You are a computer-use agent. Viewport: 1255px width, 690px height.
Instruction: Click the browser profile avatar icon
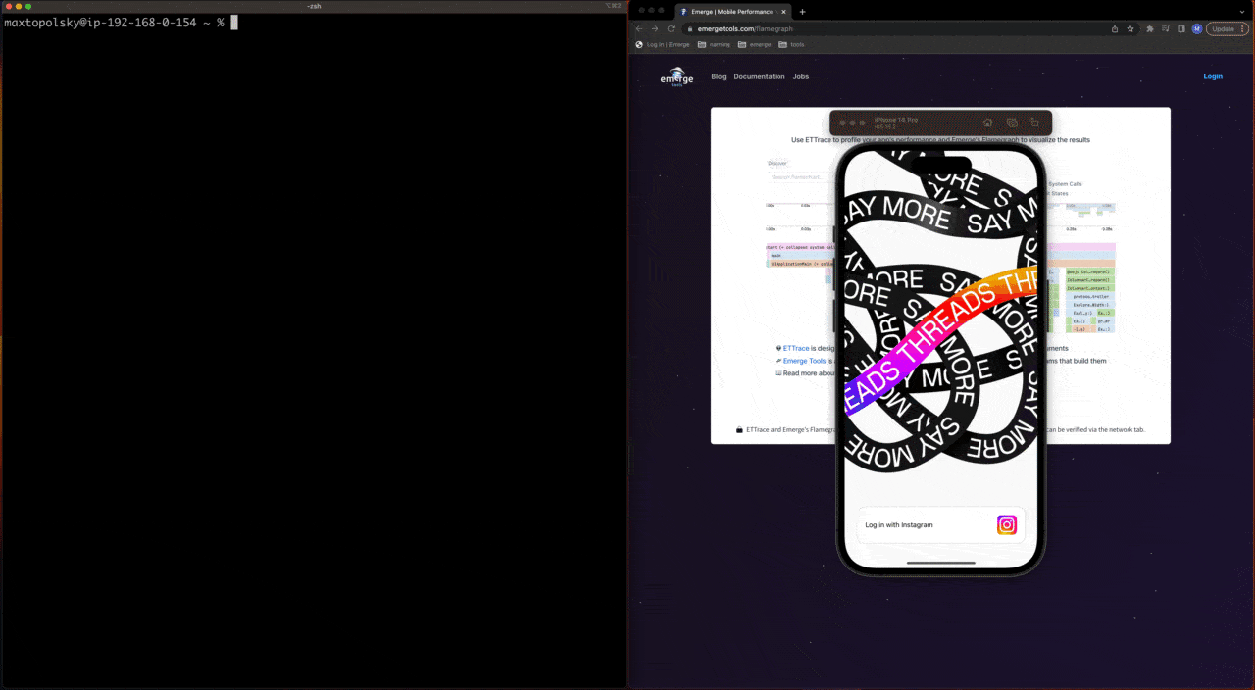pos(1196,28)
